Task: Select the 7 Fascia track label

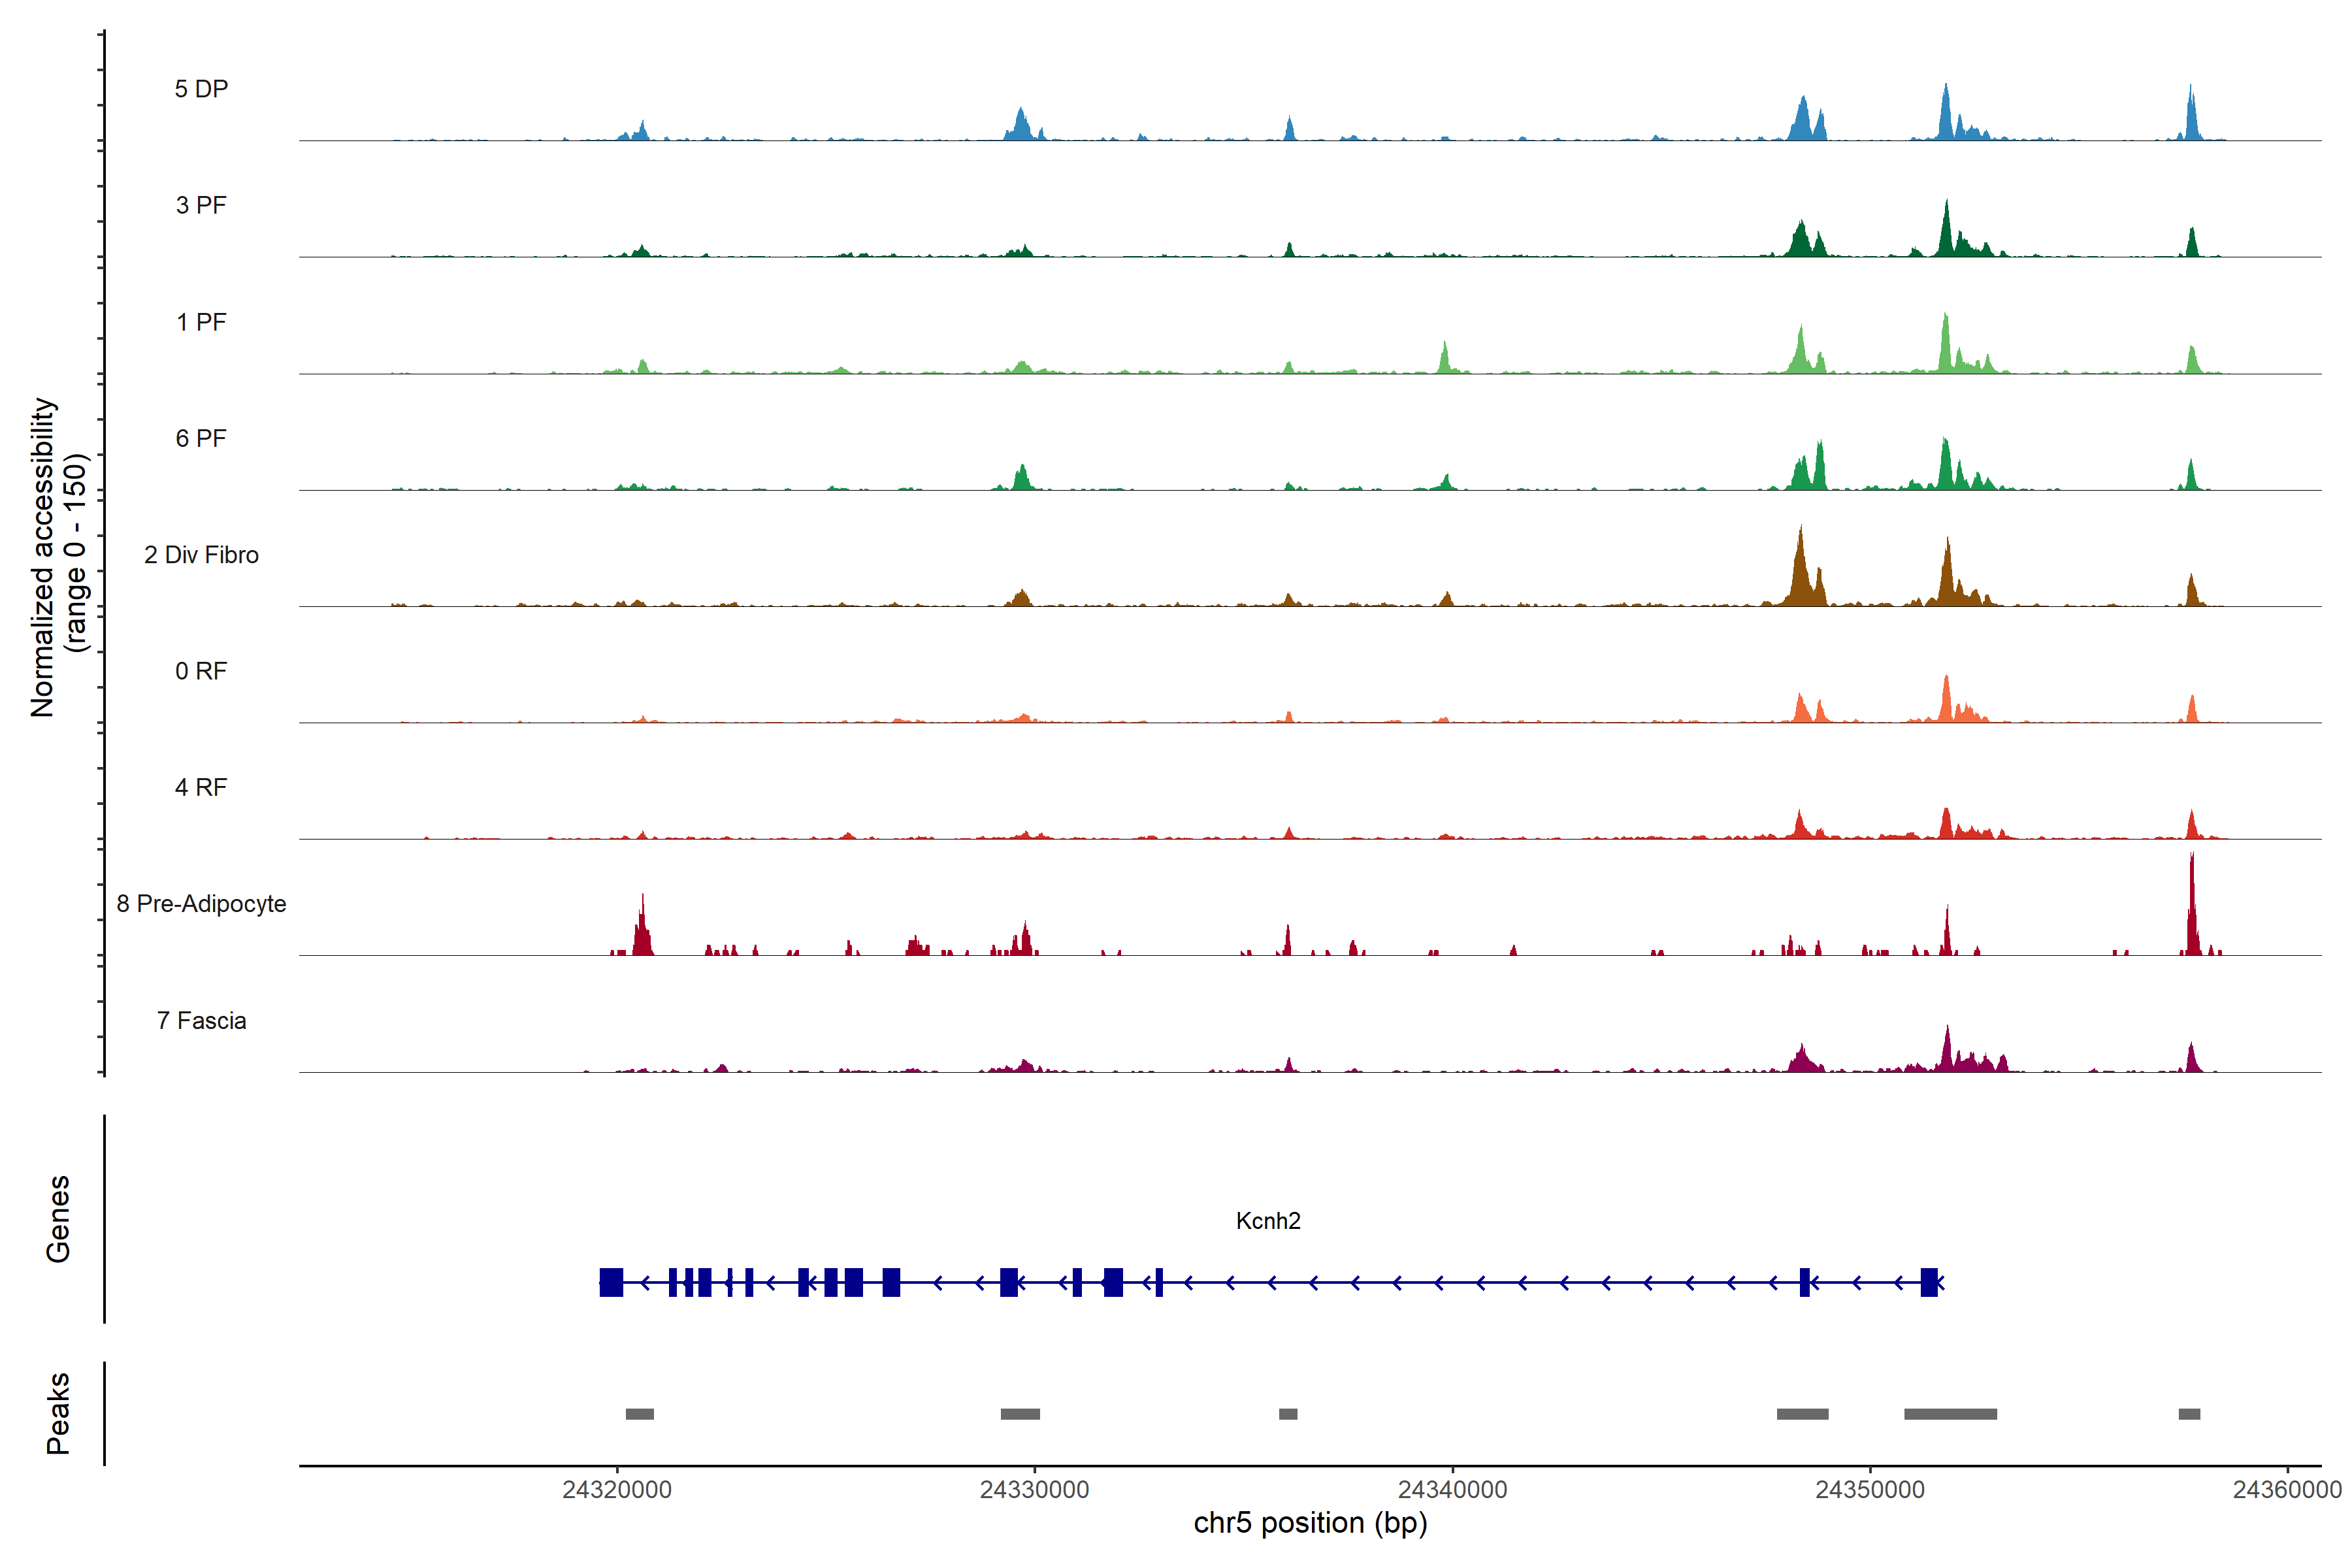Action: click(x=201, y=1020)
